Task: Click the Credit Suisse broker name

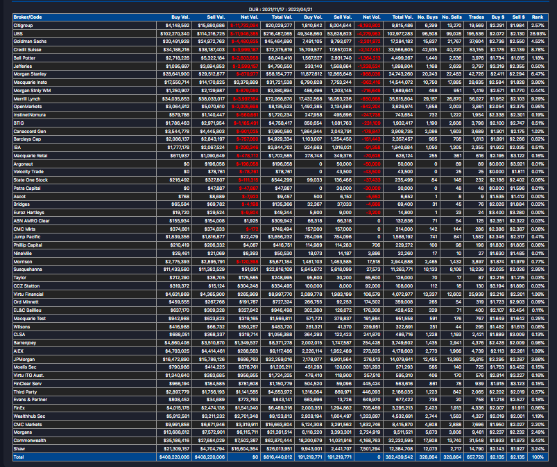Action: click(27, 50)
